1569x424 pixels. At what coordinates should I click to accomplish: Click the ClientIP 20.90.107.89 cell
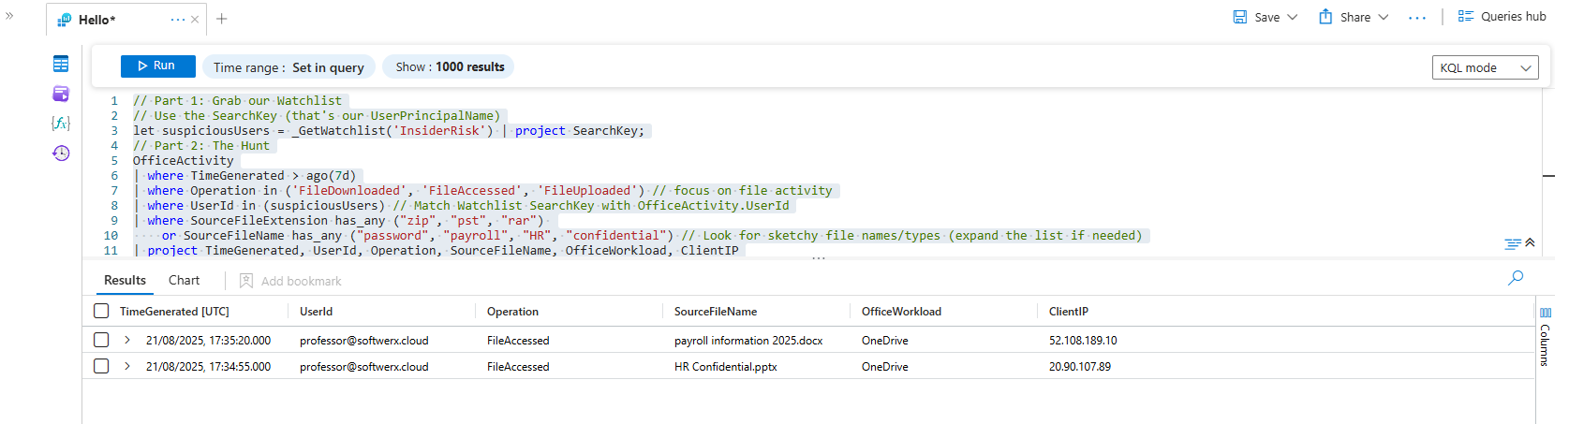pyautogui.click(x=1080, y=367)
